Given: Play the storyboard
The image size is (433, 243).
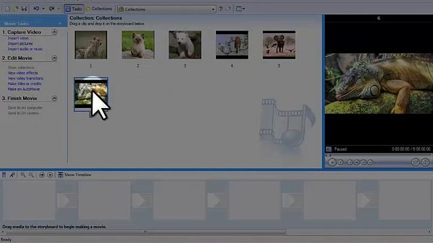Looking at the screenshot, I should point(50,175).
